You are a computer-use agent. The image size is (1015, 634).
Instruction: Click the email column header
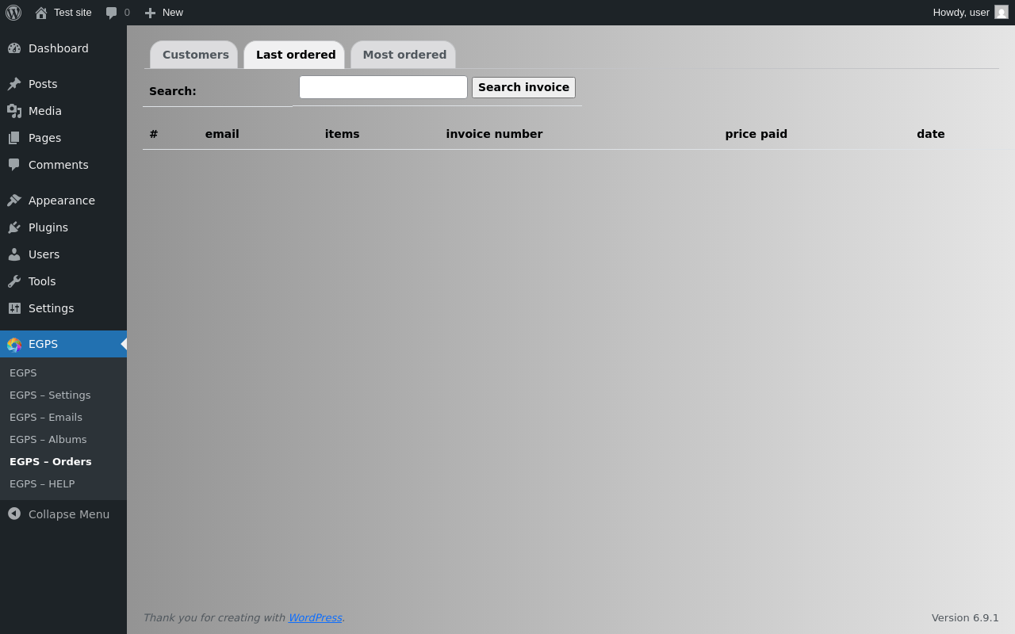(x=222, y=134)
